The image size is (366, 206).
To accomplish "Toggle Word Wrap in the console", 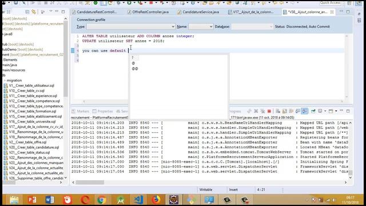I will click(x=291, y=111).
